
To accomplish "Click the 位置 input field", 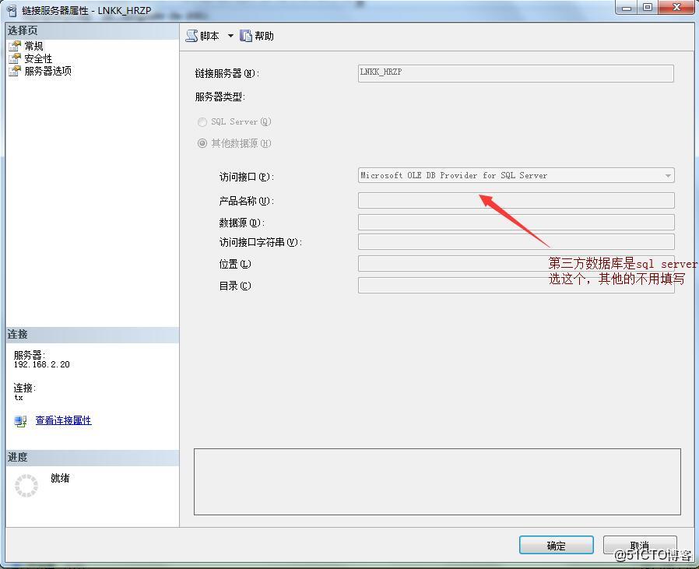I will coord(516,264).
